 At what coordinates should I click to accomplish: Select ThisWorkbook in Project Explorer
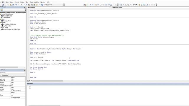point(7,18)
